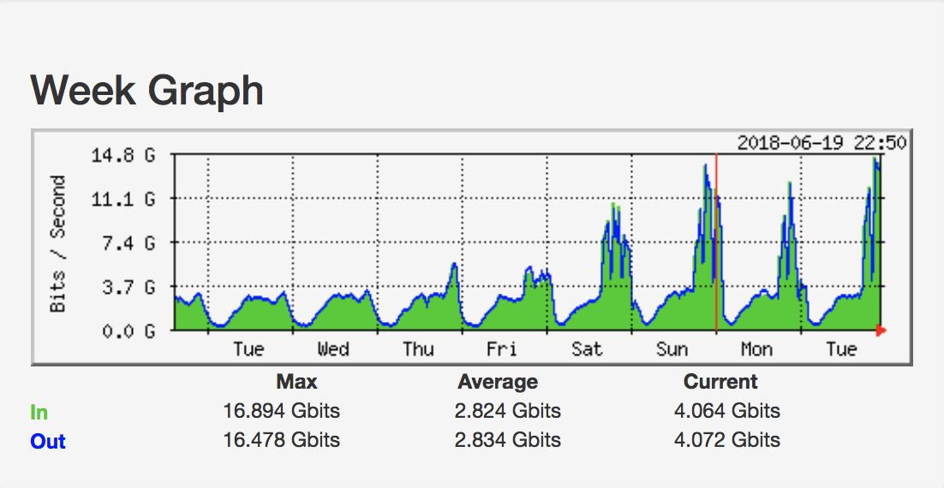Click the green "In" legend label
This screenshot has width=944, height=488.
click(39, 413)
